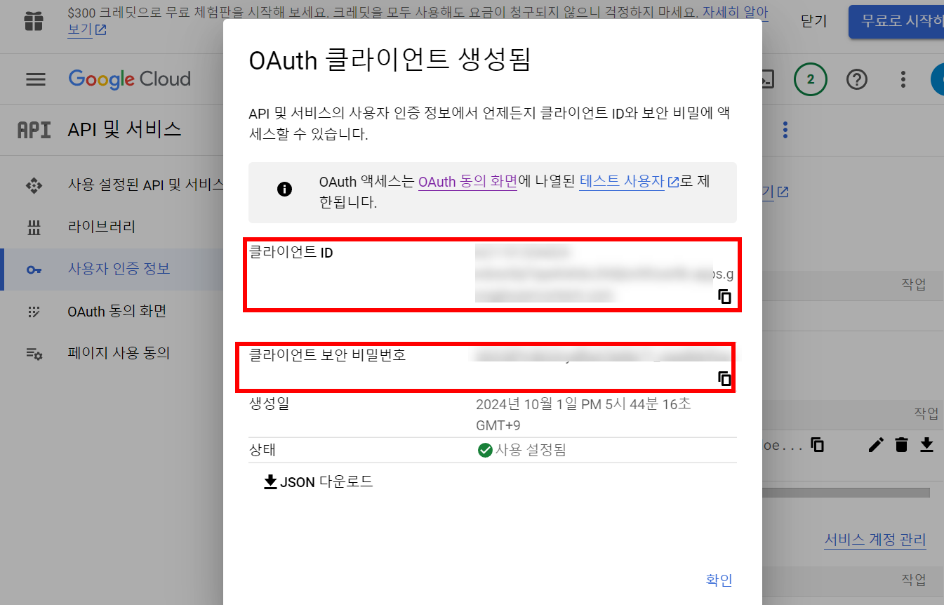Click the API icon next to API 및 서비스

click(x=34, y=130)
